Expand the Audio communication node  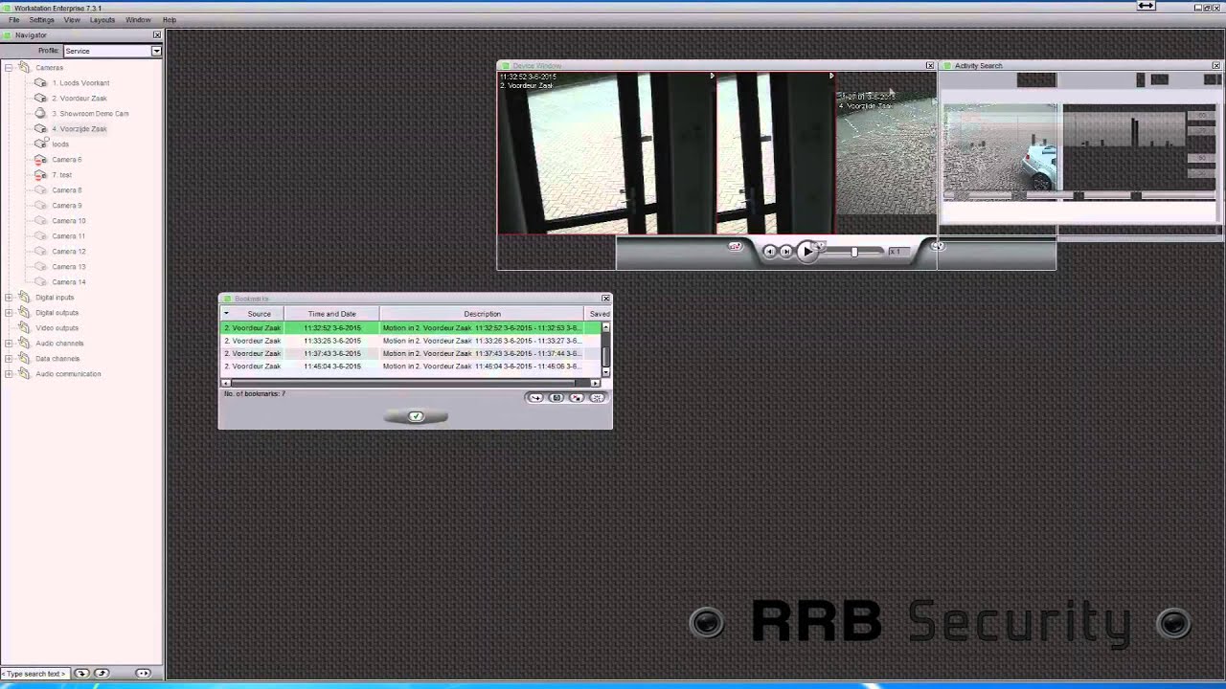point(9,374)
